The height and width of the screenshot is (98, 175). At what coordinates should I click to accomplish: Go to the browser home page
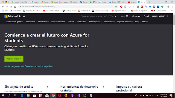pyautogui.click(x=15, y=7)
